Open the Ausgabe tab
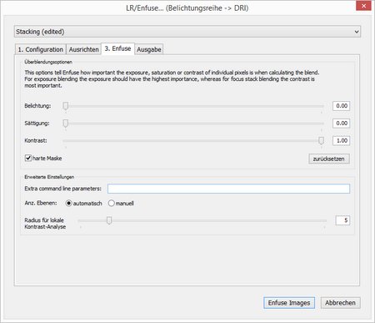 (x=149, y=49)
